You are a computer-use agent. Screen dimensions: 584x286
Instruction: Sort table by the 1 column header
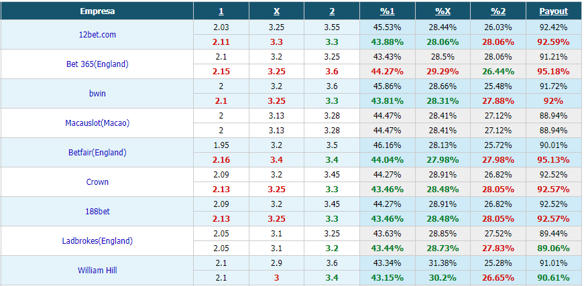(221, 11)
